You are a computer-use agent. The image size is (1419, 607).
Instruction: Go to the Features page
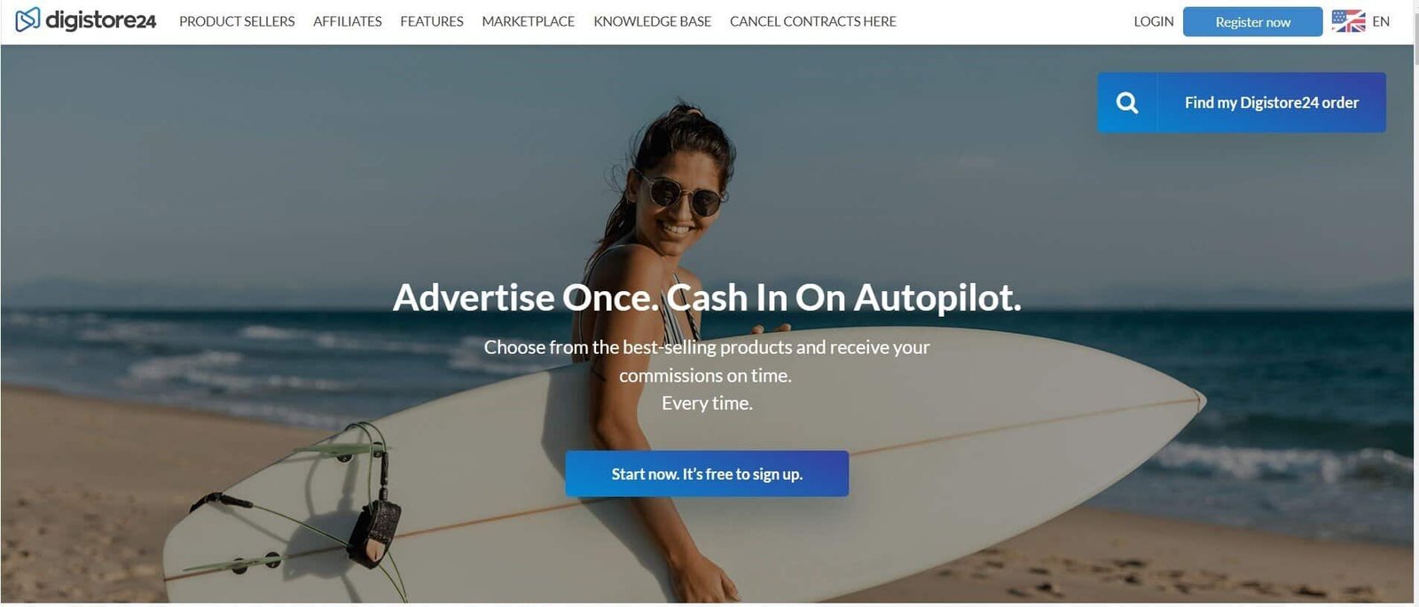tap(432, 21)
